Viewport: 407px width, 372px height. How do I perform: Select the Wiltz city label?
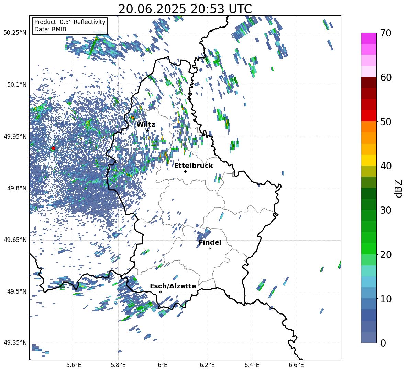(146, 125)
